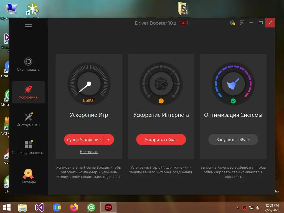The width and height of the screenshot is (284, 213).
Task: Expand the Супер Ускорение dropdown arrow
Action: pyautogui.click(x=108, y=140)
